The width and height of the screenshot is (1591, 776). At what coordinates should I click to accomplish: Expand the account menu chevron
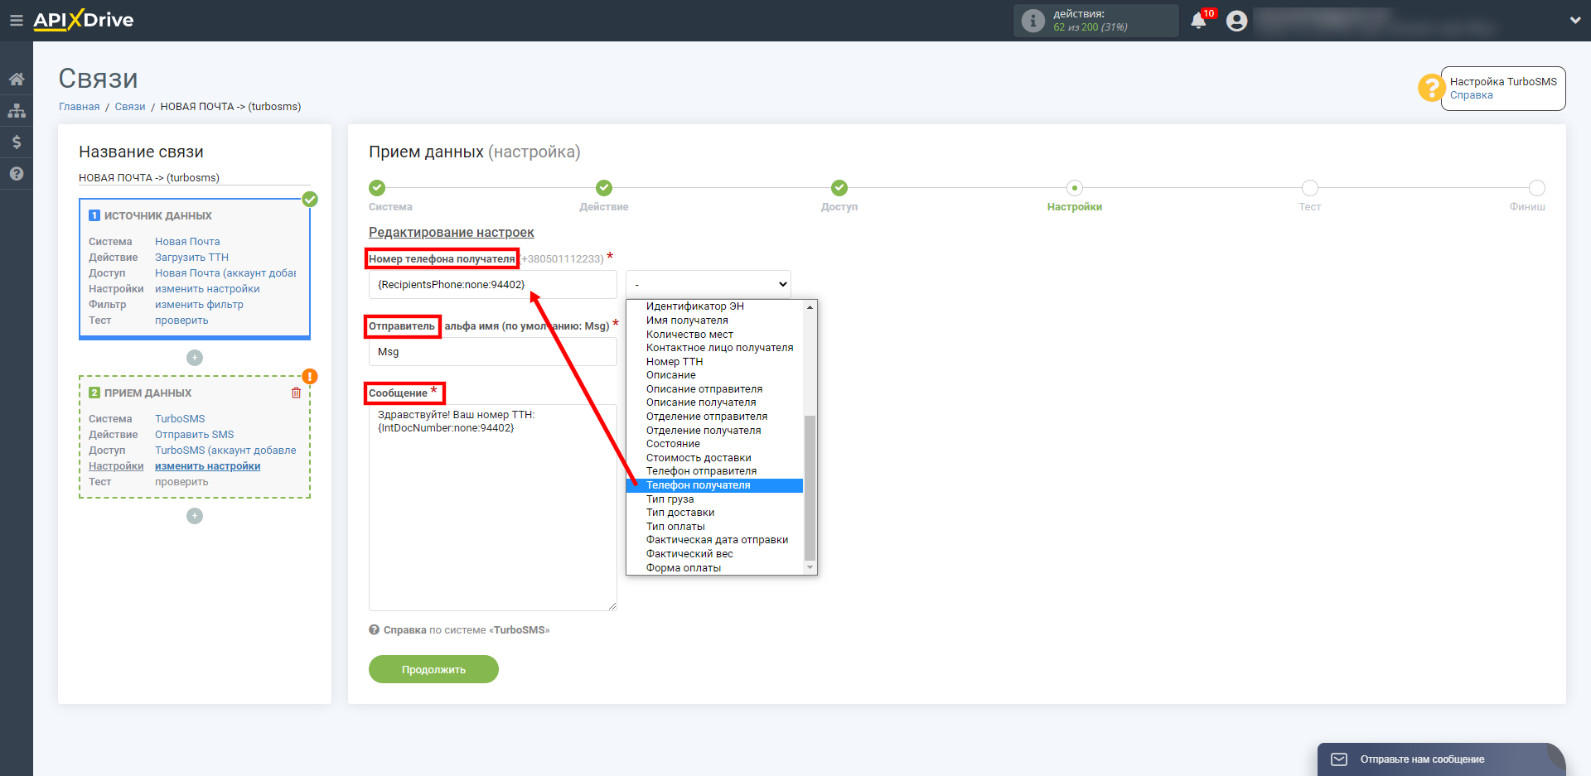1575,21
